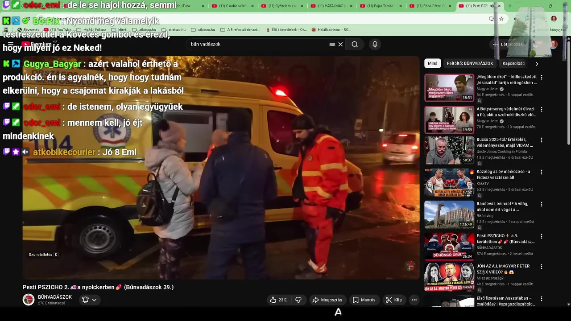571x321 pixels.
Task: Open options menu for 'Randevú Leninnel' video
Action: coord(542,204)
